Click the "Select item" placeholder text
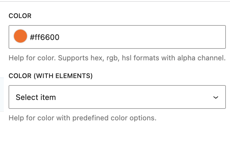230x165 pixels. 36,97
